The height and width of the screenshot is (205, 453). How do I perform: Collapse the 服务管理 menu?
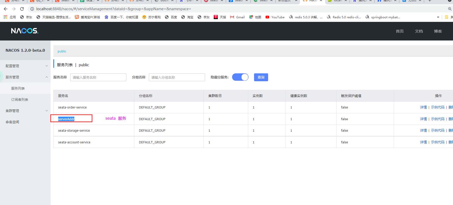pos(25,77)
